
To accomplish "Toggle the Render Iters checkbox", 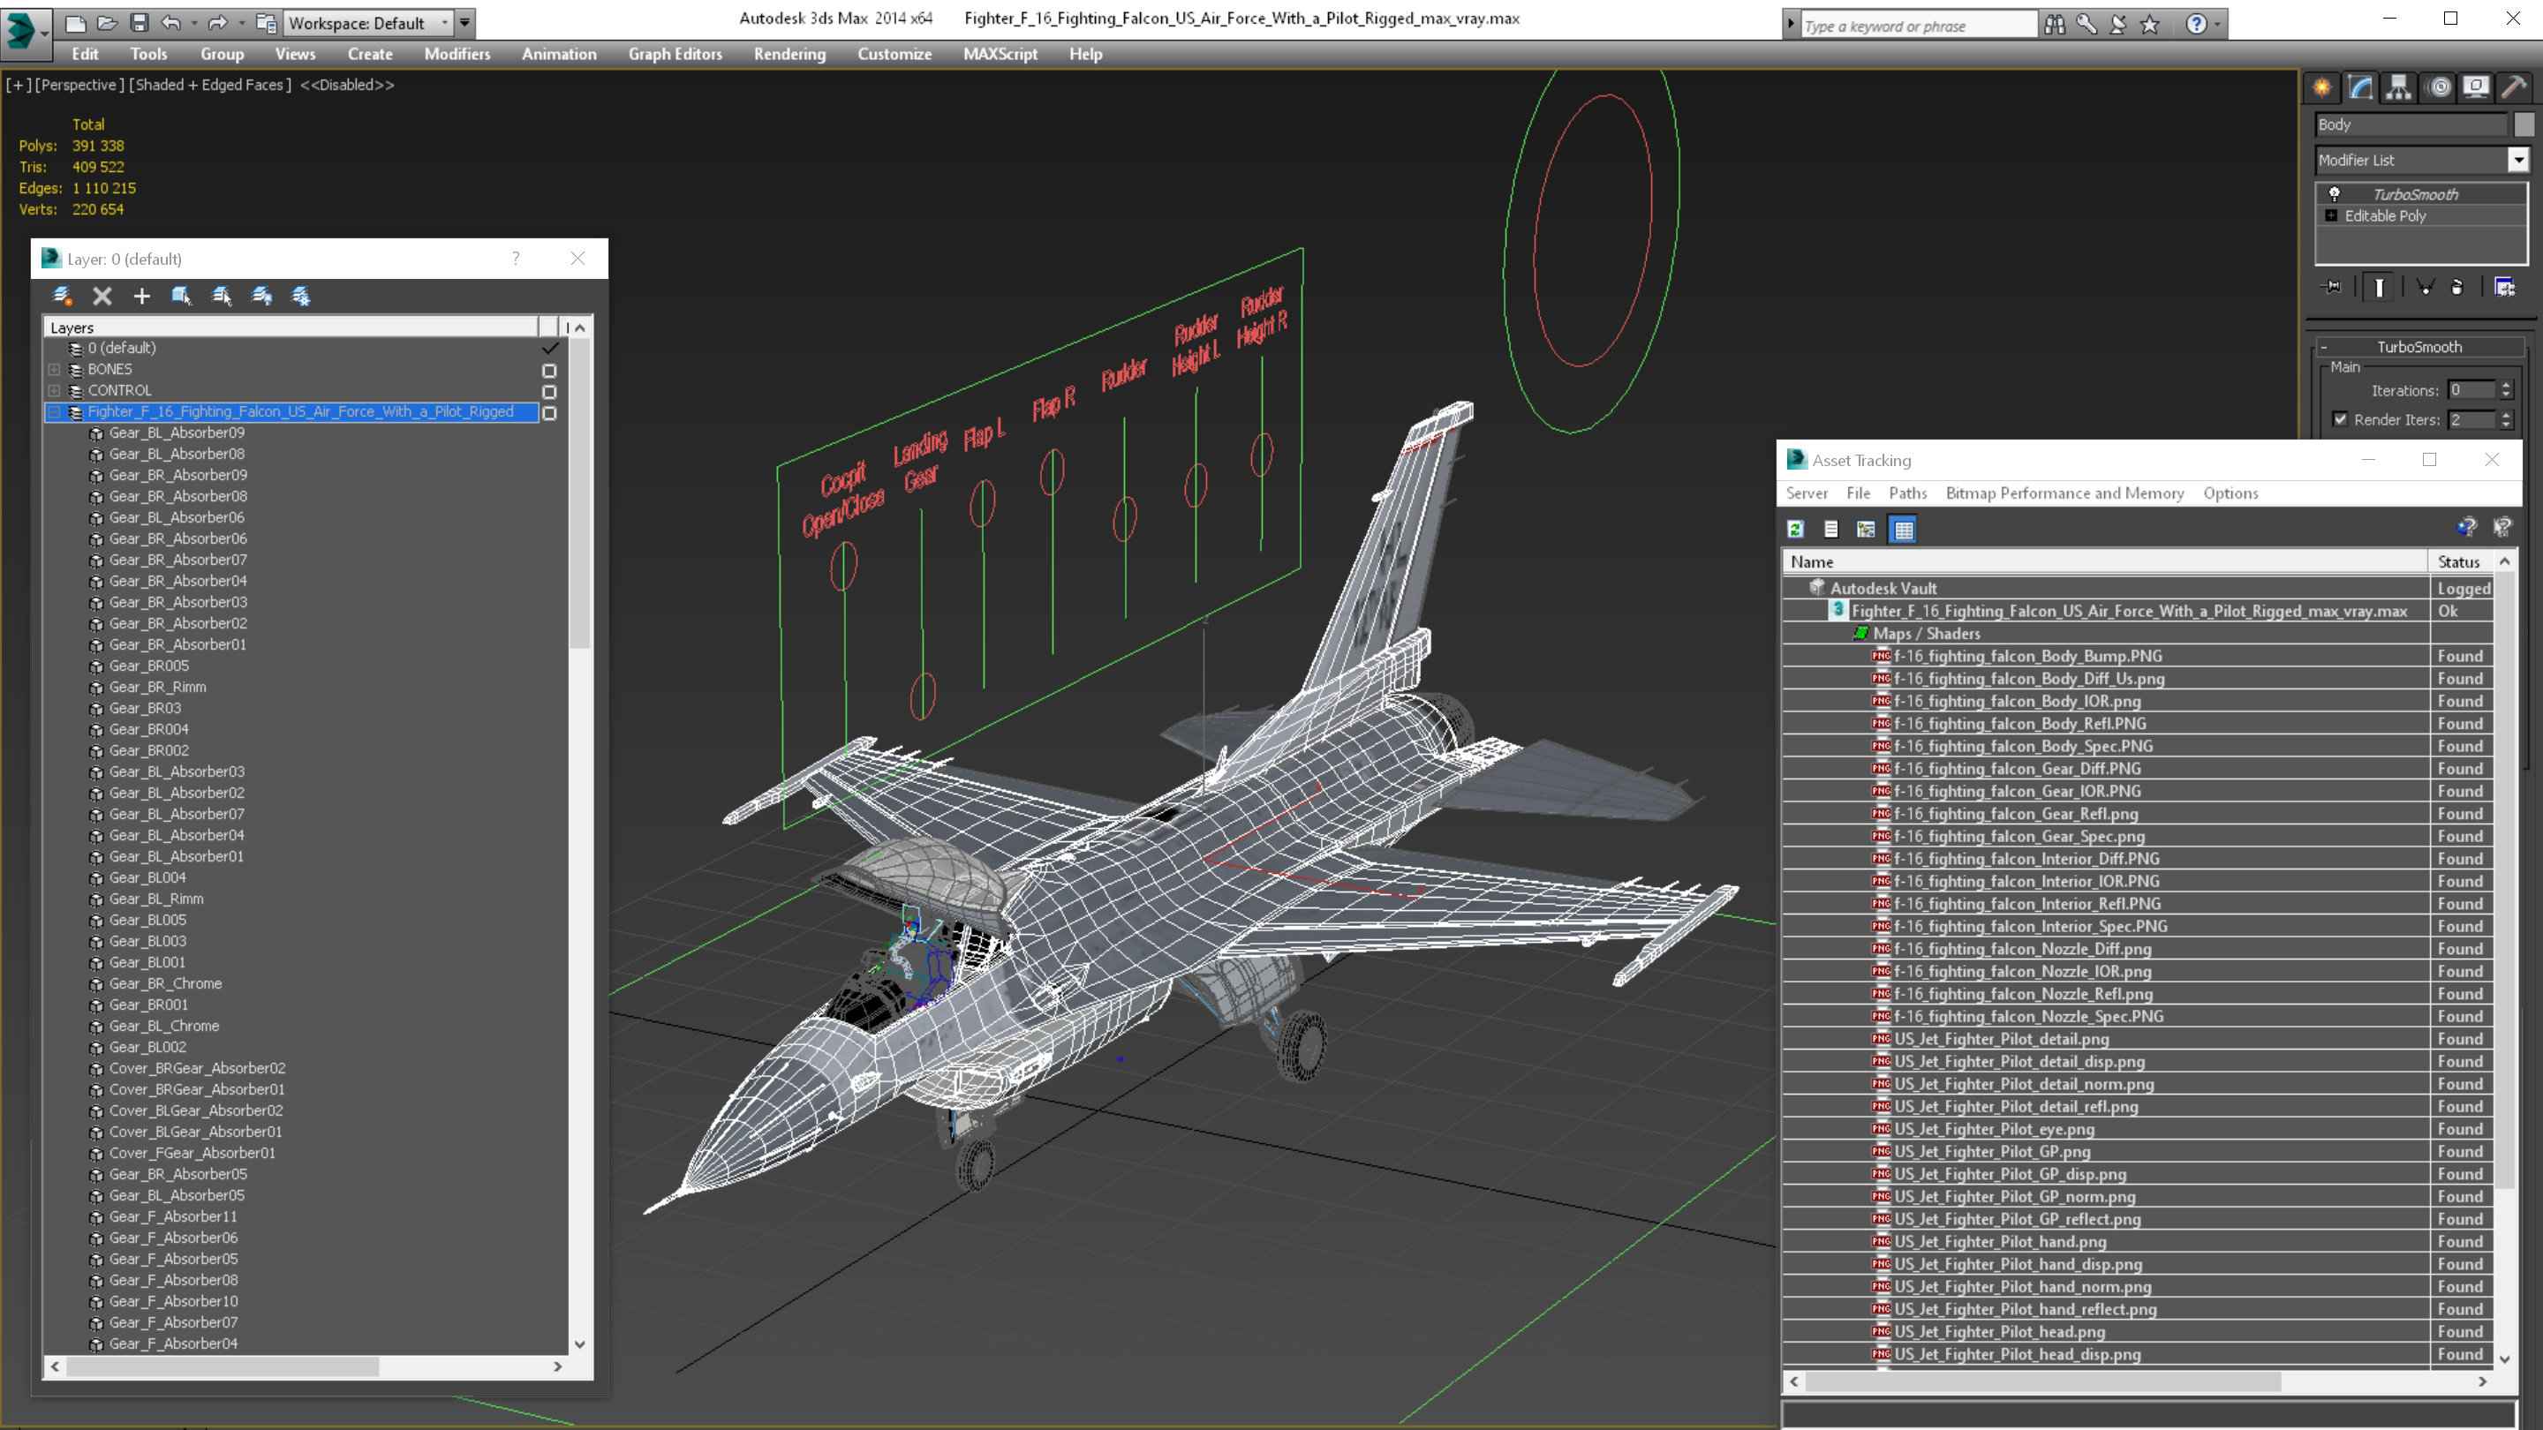I will (2340, 419).
